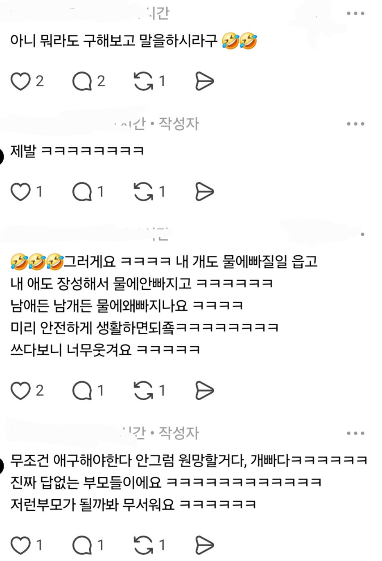Like the '아니 뭐라도 구해보고' comment
The width and height of the screenshot is (382, 561).
[x=20, y=81]
